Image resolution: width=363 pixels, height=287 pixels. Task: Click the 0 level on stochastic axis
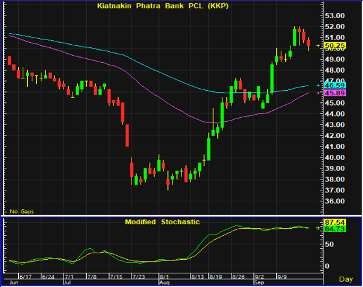(x=327, y=266)
